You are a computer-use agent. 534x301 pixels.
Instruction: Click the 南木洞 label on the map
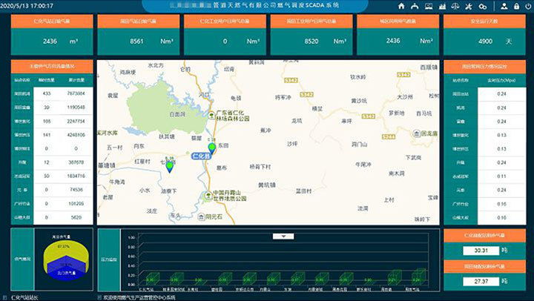click(397, 173)
